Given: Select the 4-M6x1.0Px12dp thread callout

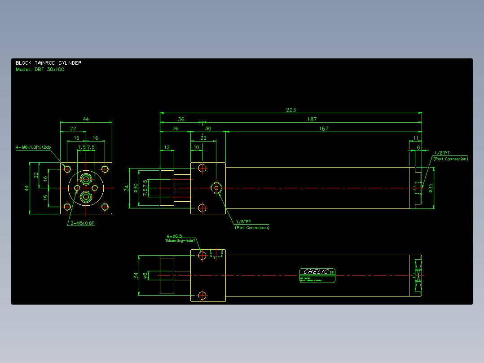Looking at the screenshot, I should pyautogui.click(x=33, y=147).
